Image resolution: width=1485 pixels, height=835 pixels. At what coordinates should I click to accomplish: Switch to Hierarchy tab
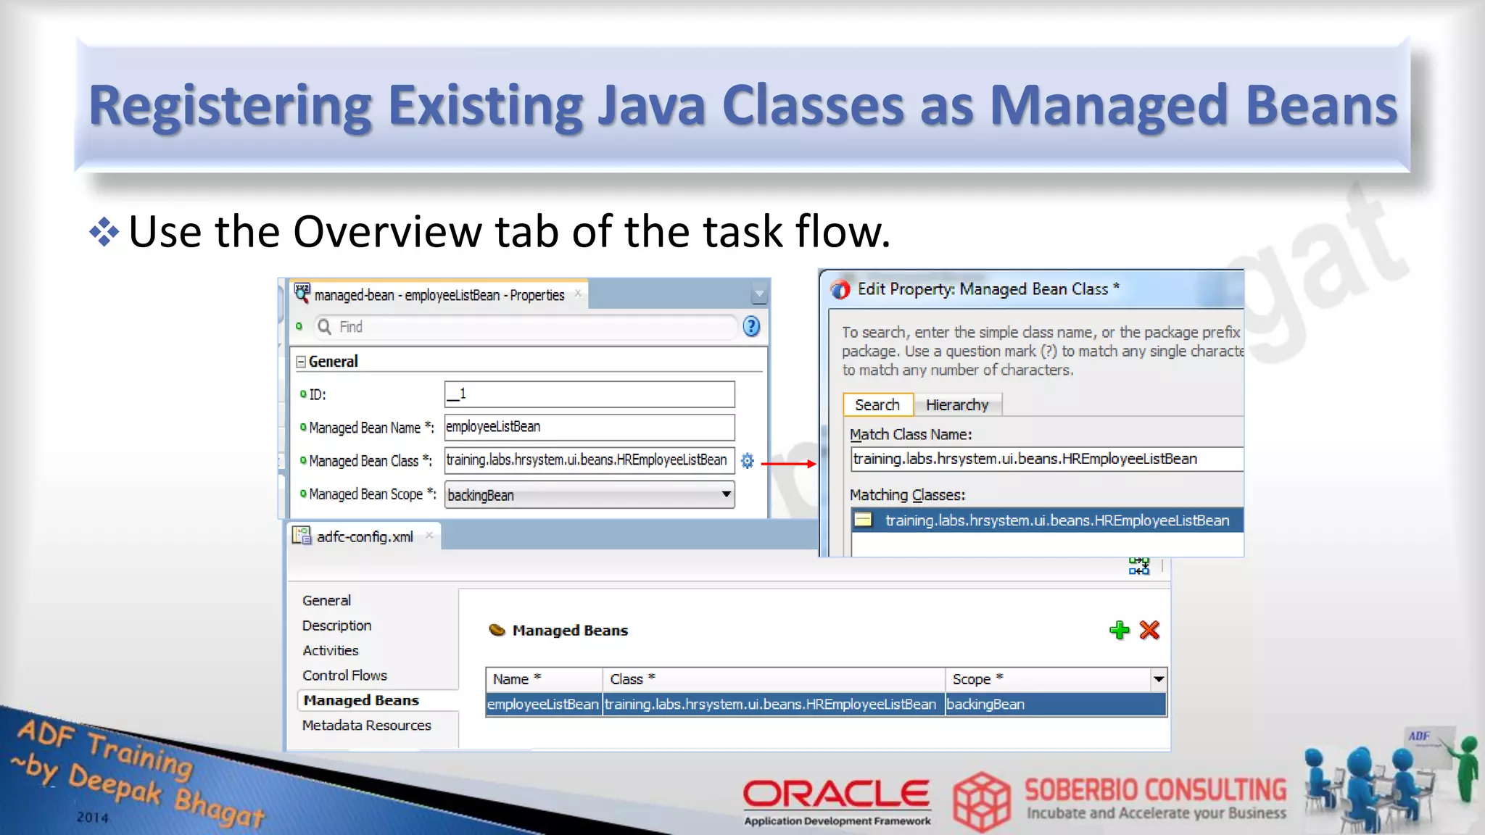point(956,404)
